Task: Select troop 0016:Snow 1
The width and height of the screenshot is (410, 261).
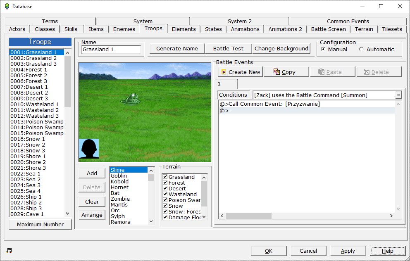Action: click(x=37, y=139)
